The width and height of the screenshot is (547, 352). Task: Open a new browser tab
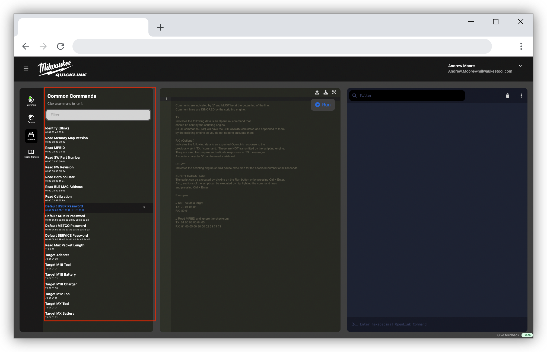(x=160, y=27)
